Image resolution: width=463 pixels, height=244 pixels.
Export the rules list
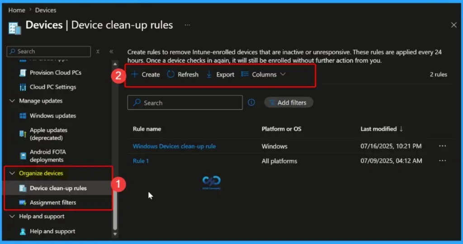[x=220, y=74]
